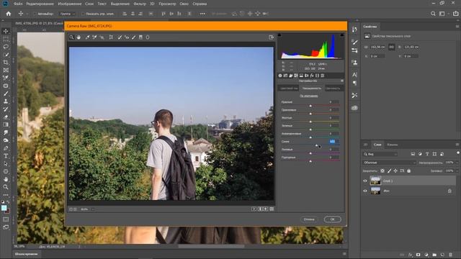Select the Photoshop Zoom tool in left toolbar

(6, 187)
